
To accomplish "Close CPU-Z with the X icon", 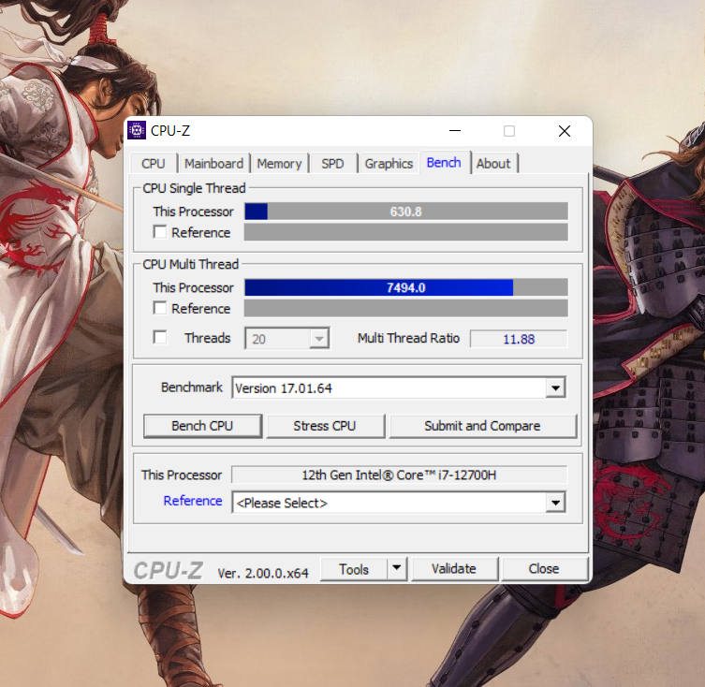I will tap(565, 131).
